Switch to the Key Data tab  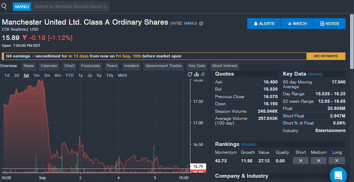(x=197, y=66)
